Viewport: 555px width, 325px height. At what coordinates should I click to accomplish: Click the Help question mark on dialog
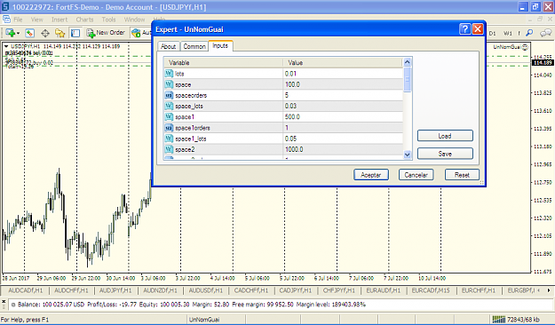point(464,29)
